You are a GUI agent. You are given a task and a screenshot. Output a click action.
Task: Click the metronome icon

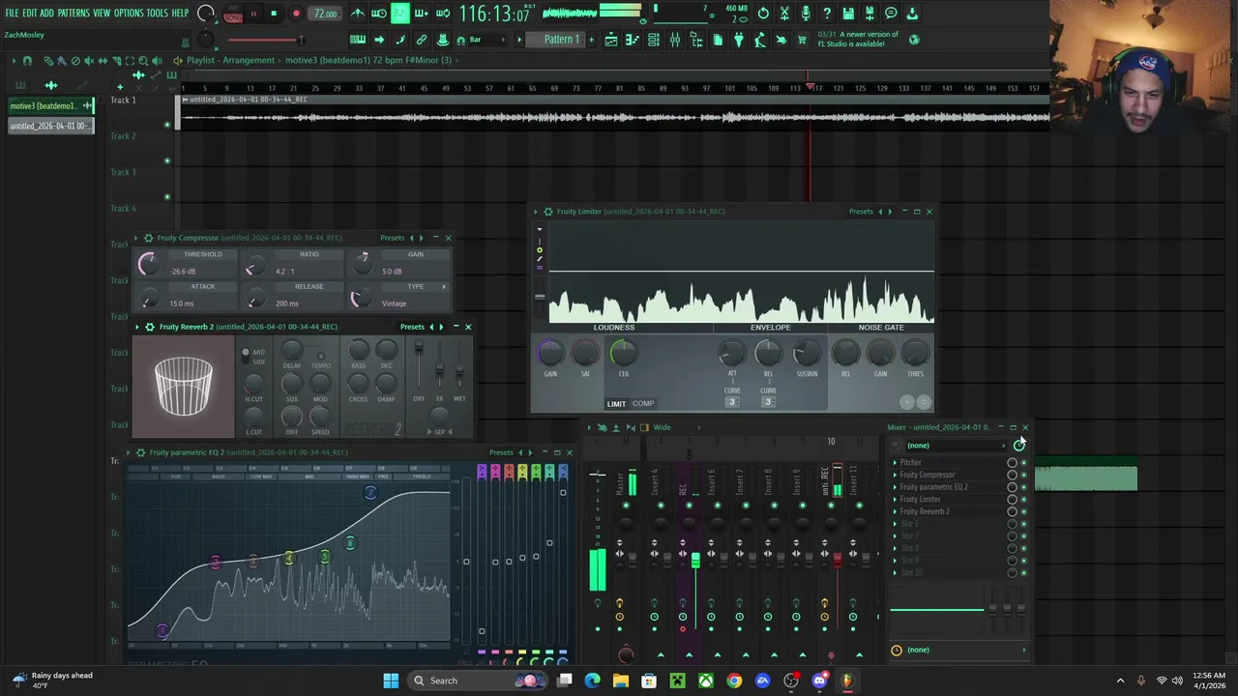357,14
